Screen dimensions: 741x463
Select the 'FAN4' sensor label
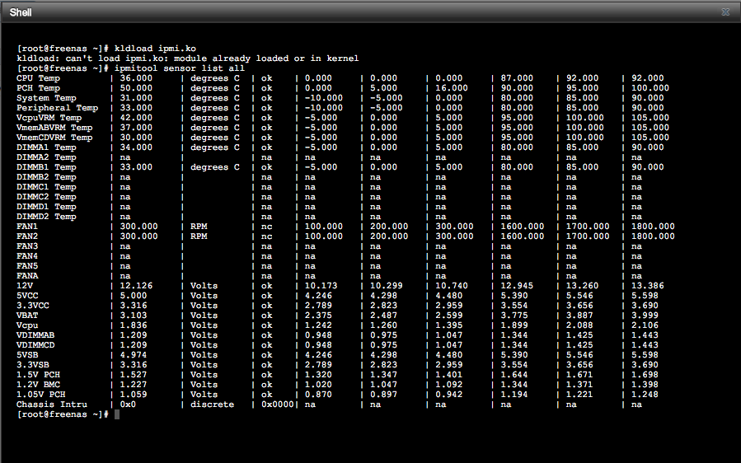tap(27, 256)
